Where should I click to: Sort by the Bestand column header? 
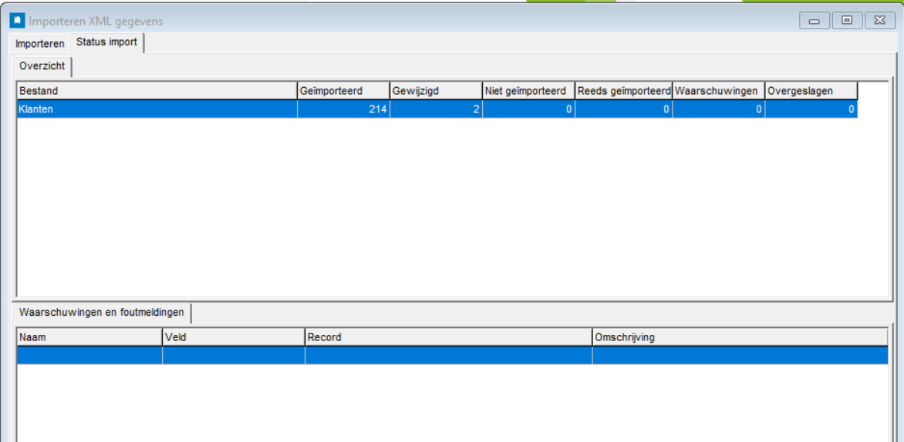157,91
